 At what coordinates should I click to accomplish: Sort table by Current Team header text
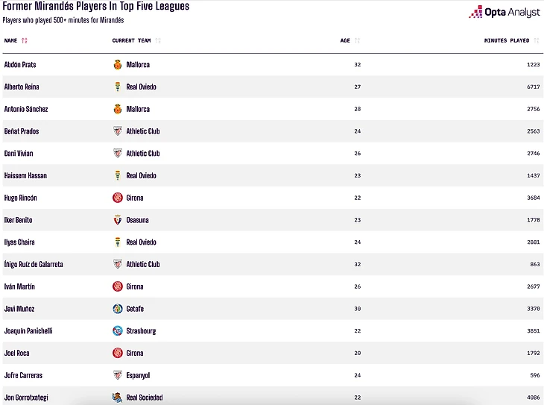131,40
